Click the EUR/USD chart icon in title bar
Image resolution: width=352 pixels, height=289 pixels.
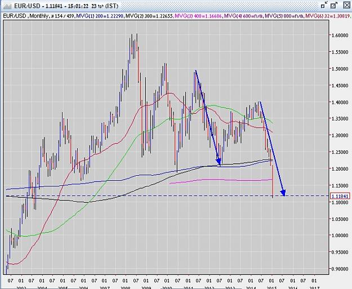coord(8,6)
